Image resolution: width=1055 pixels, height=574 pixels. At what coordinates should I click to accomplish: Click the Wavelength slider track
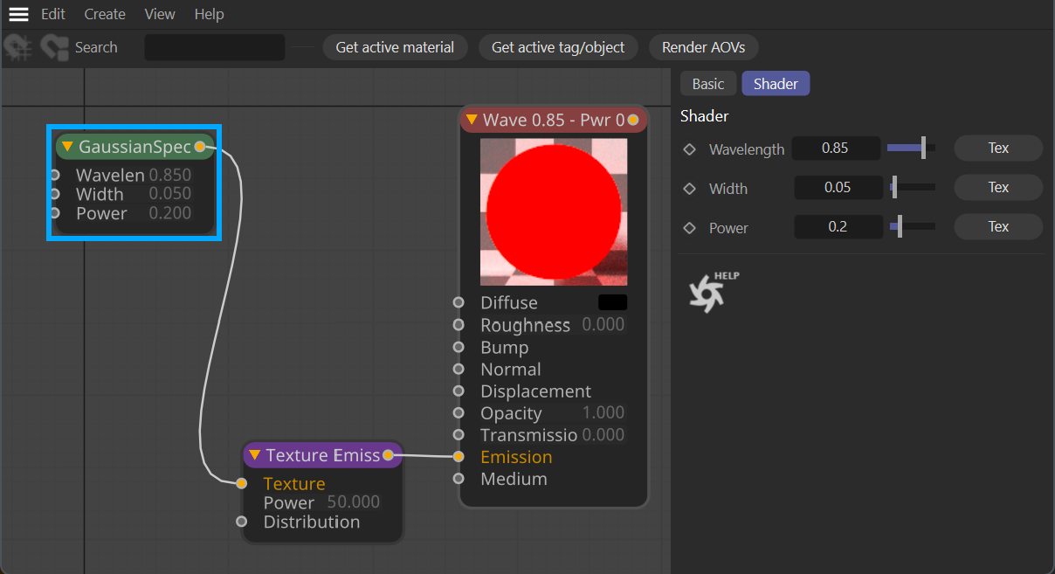click(x=911, y=149)
